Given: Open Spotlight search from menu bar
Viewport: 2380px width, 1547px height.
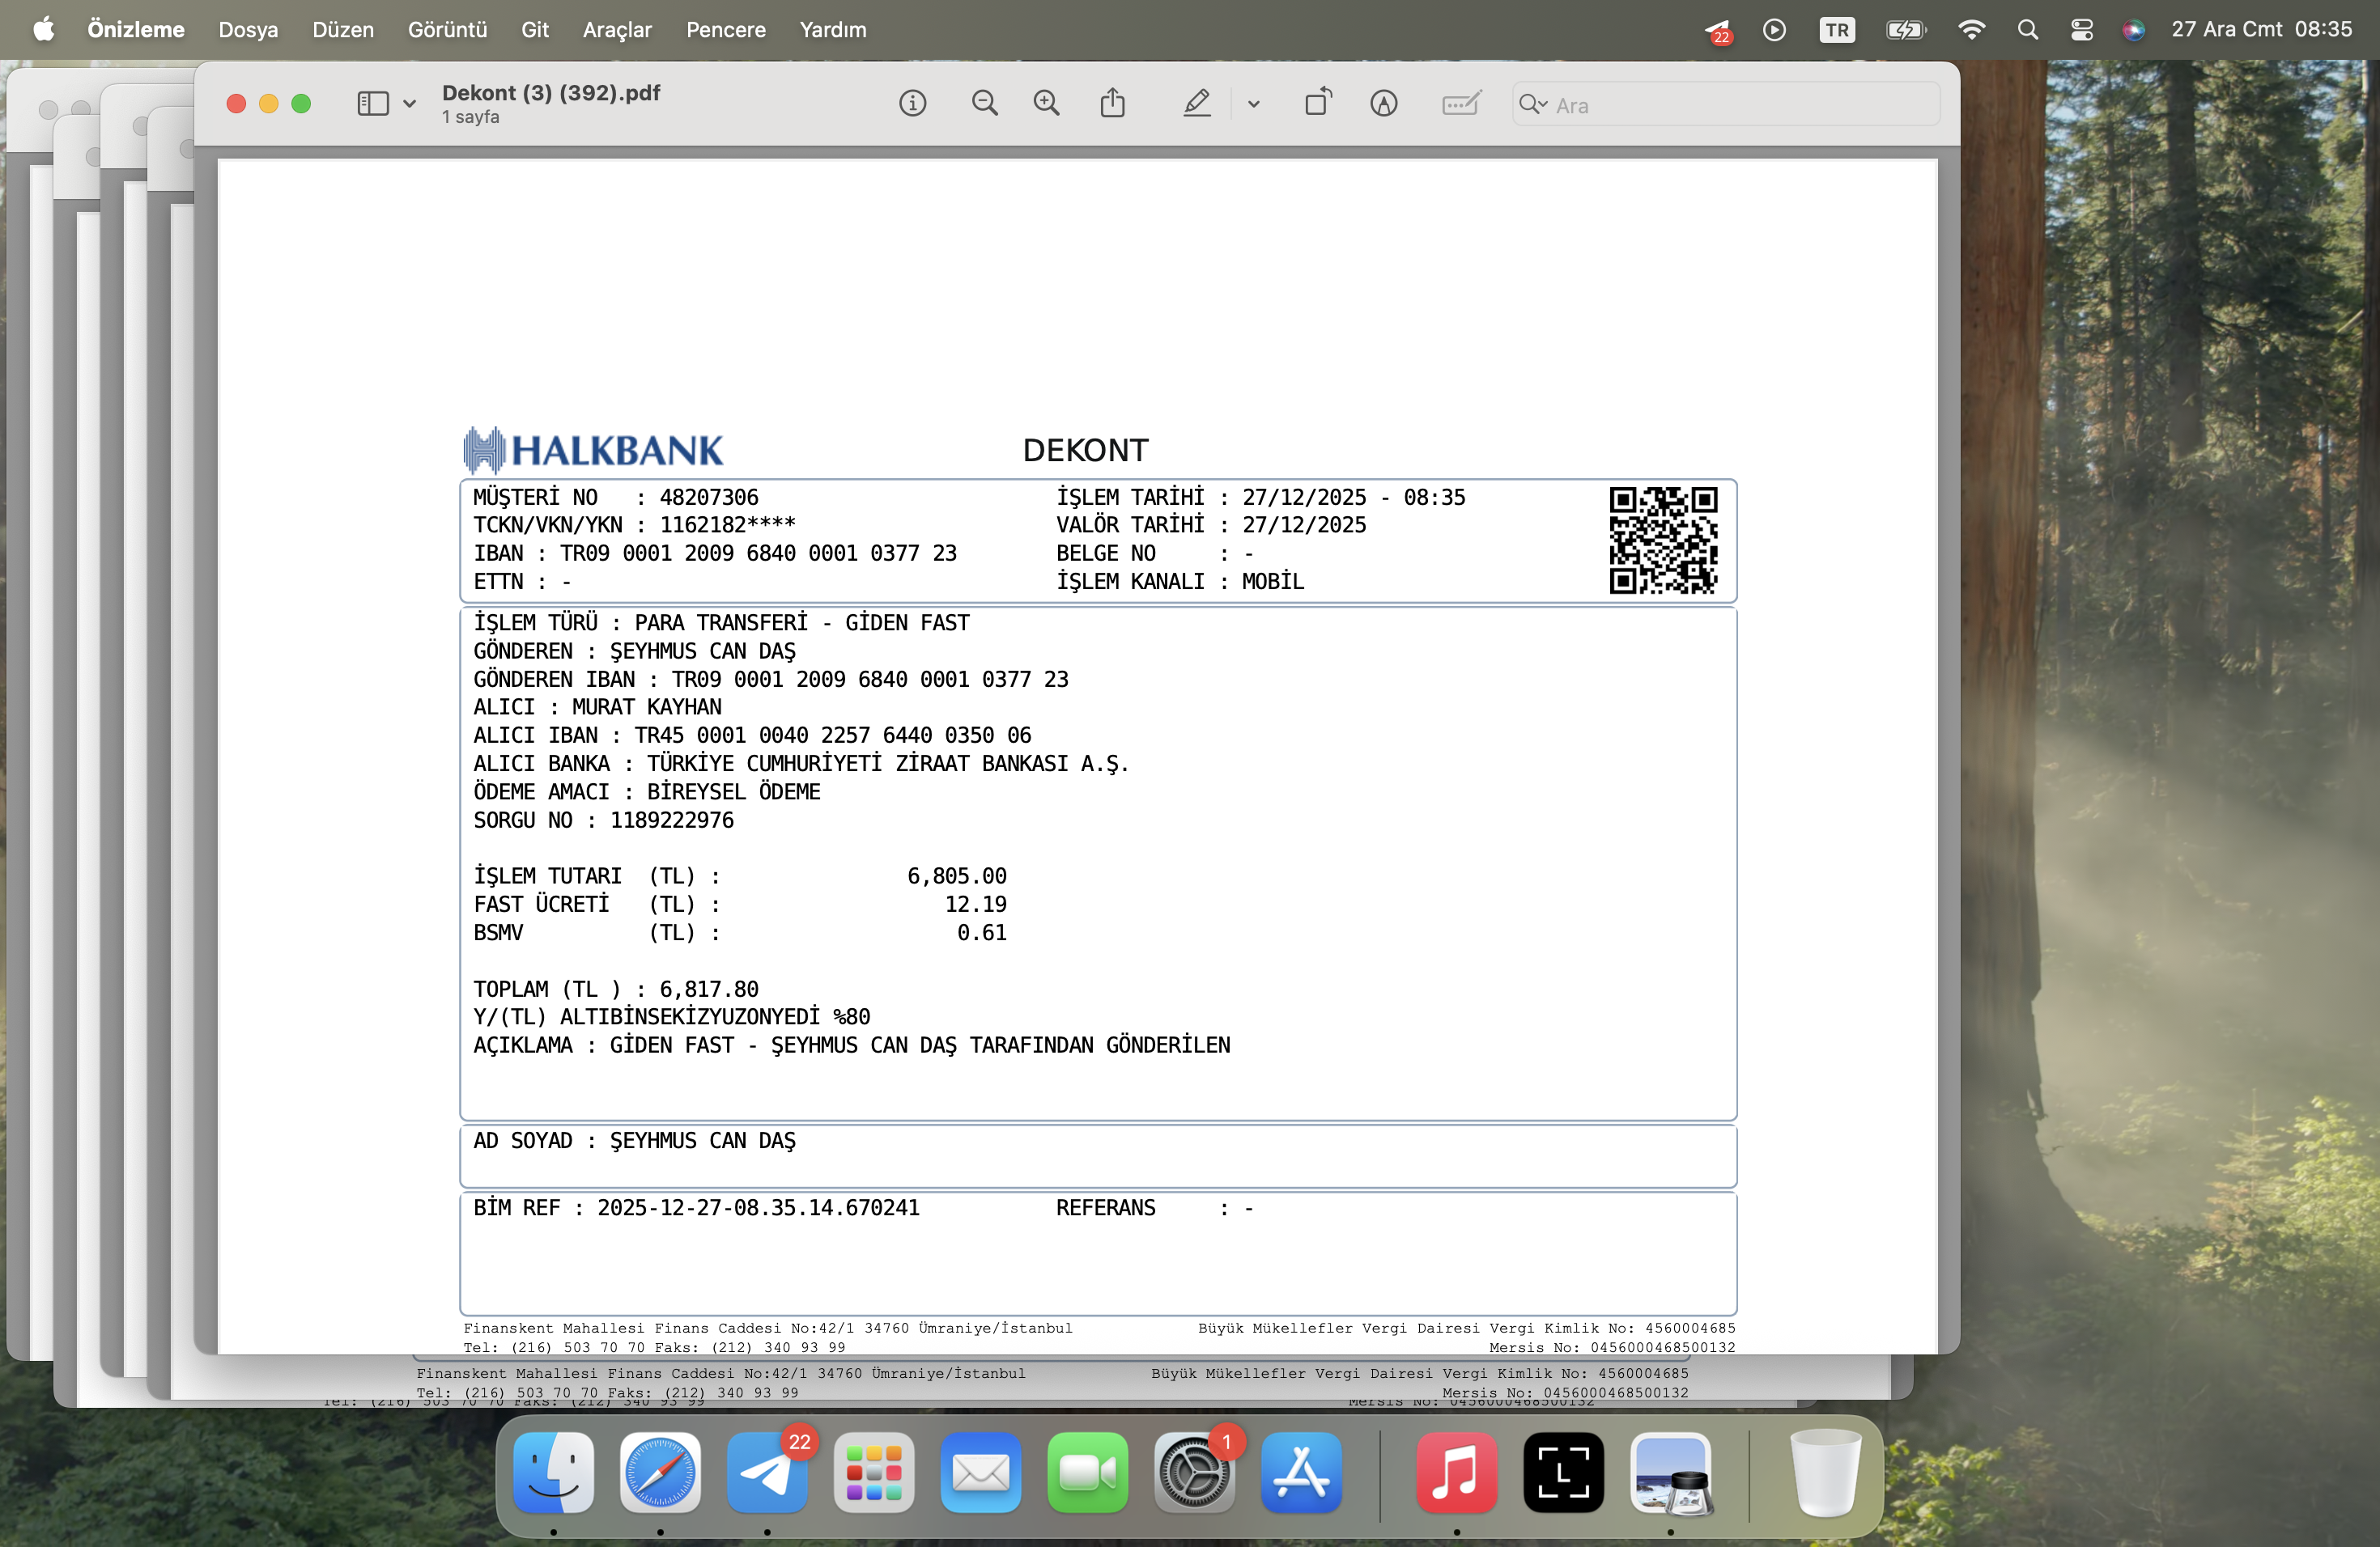Looking at the screenshot, I should tap(2027, 30).
